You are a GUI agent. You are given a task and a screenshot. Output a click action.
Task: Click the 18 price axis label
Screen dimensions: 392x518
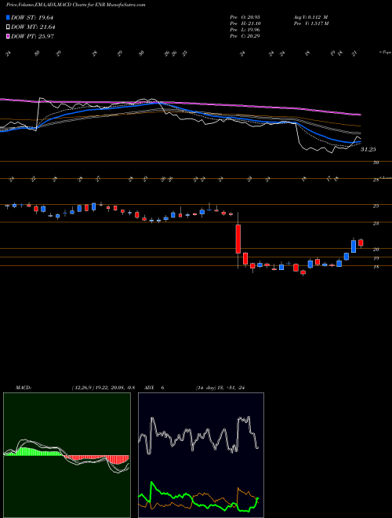376,267
